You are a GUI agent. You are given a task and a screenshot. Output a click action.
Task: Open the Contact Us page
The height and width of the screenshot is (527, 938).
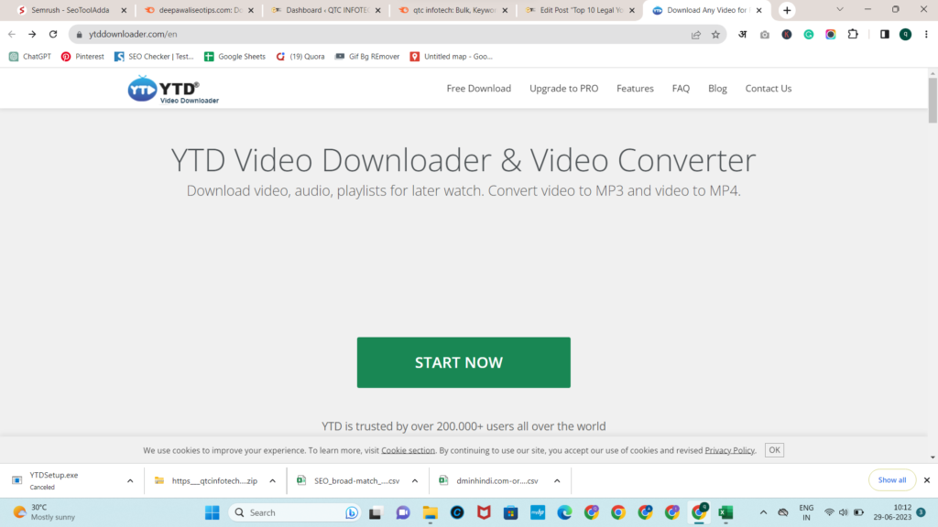coord(769,89)
